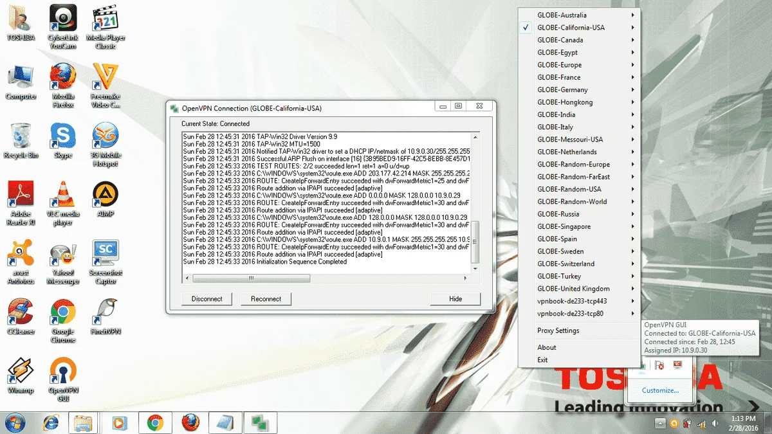Open the Customize... tray link
This screenshot has height=434, width=772.
click(660, 390)
